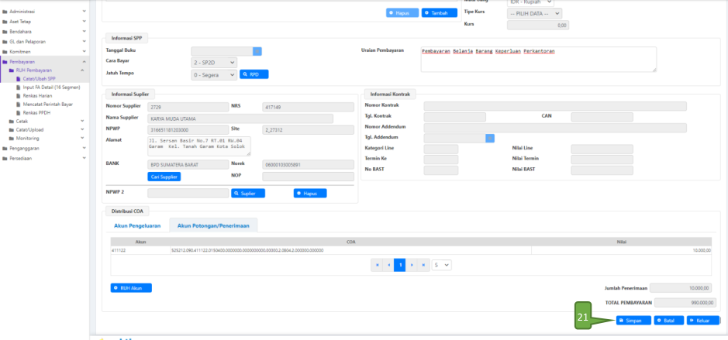Image resolution: width=728 pixels, height=340 pixels.
Task: Go to first page of COA table
Action: point(378,265)
